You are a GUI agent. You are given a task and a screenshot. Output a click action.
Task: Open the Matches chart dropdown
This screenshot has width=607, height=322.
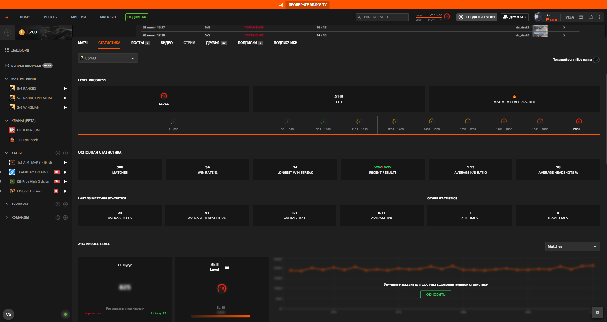(572, 246)
